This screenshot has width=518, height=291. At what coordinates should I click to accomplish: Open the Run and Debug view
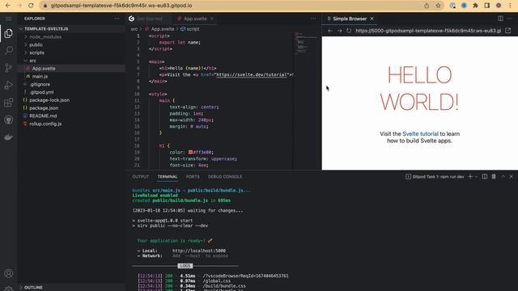pyautogui.click(x=9, y=85)
